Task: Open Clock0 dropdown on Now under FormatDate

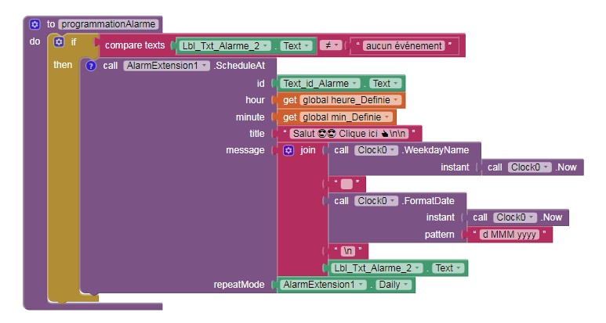Action: (515, 217)
